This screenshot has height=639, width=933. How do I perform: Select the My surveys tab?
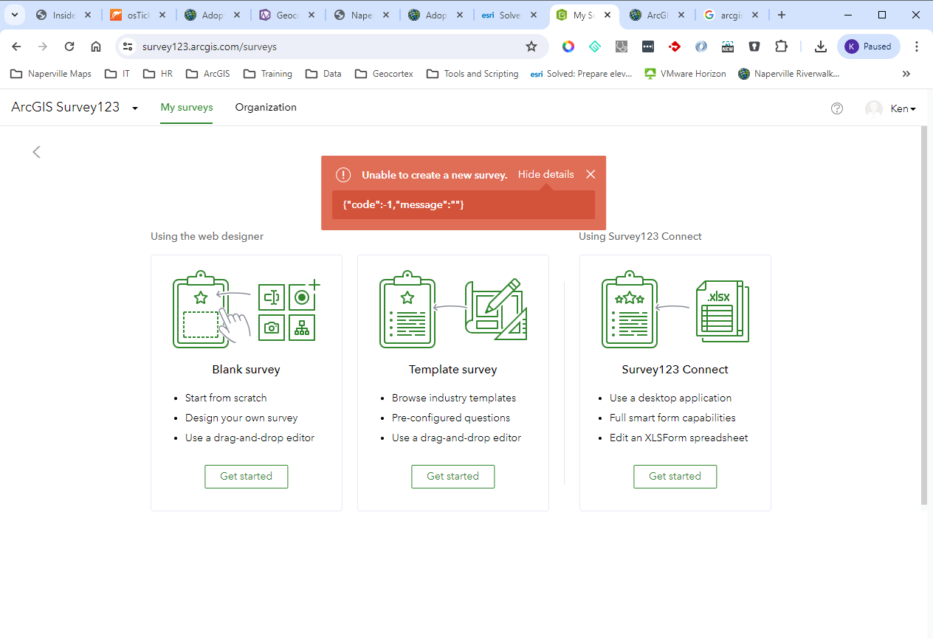[x=187, y=107]
